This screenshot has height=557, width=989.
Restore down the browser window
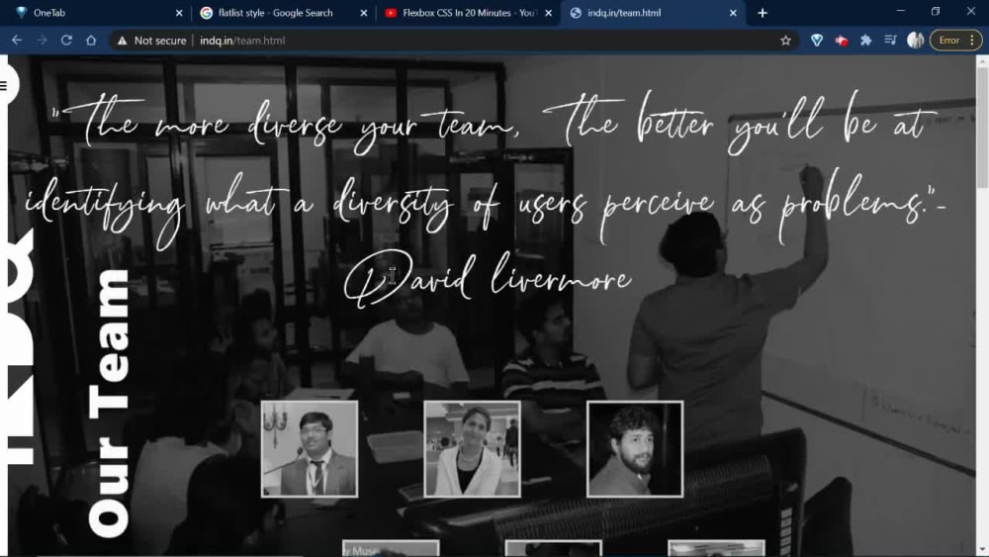936,11
